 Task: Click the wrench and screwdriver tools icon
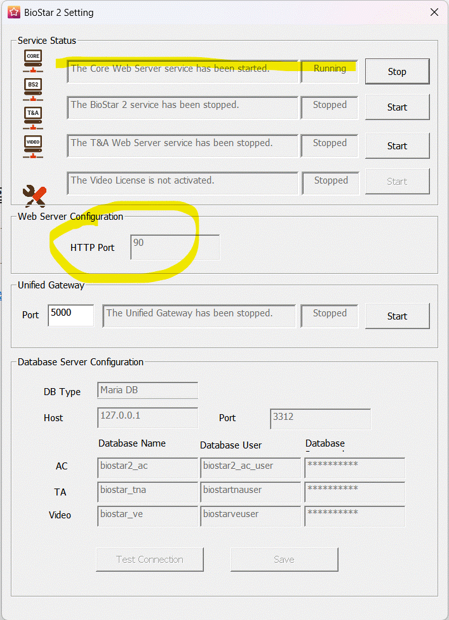[34, 196]
